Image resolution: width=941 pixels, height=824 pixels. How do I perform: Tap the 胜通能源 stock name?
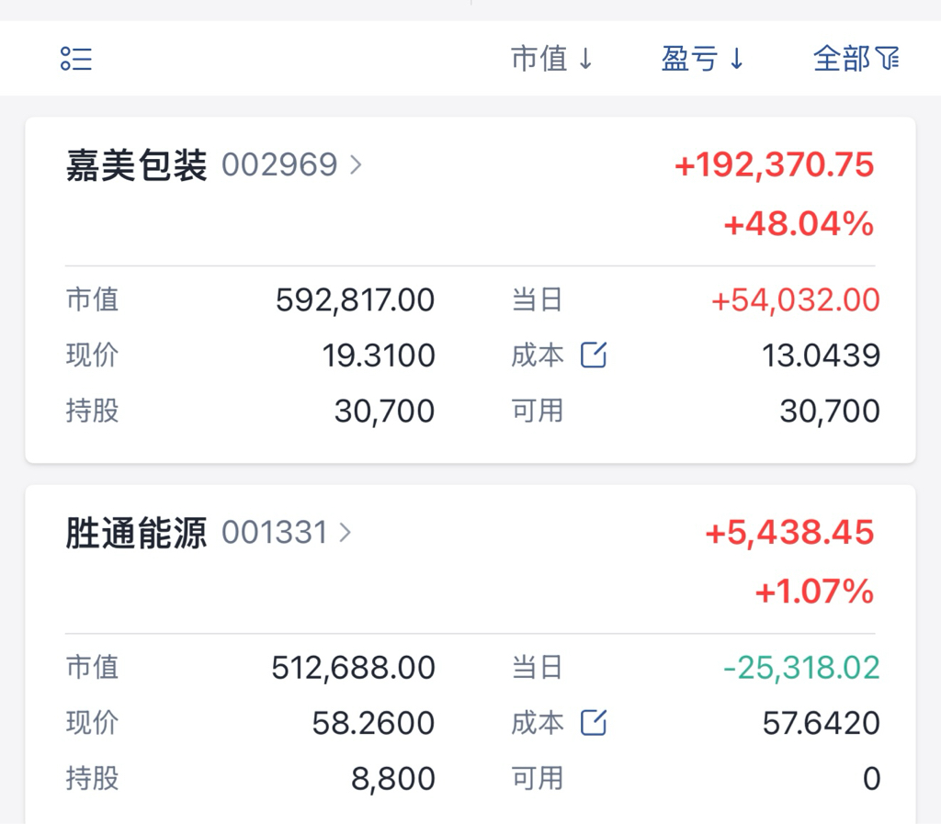137,533
